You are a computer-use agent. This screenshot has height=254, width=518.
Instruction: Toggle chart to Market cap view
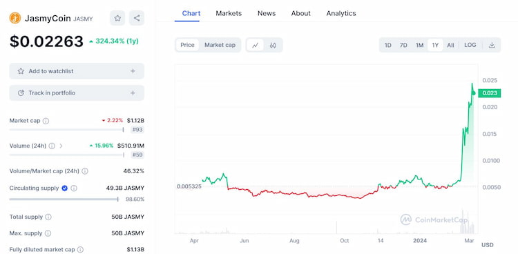(220, 45)
